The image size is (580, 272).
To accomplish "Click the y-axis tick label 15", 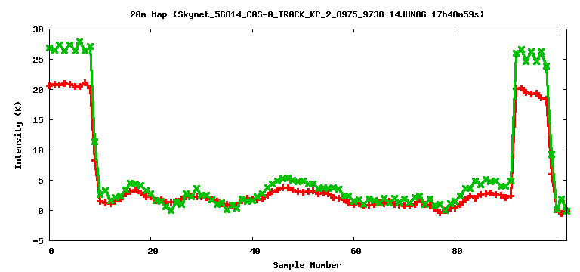I will (38, 120).
